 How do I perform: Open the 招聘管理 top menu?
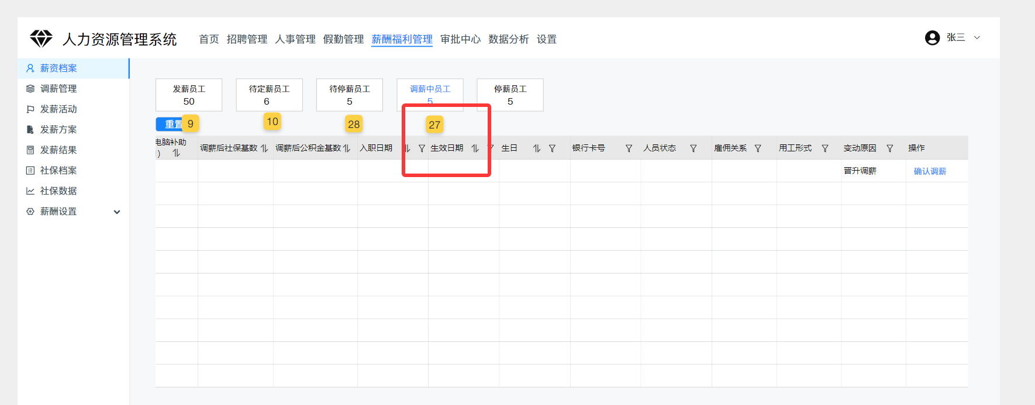(x=247, y=39)
